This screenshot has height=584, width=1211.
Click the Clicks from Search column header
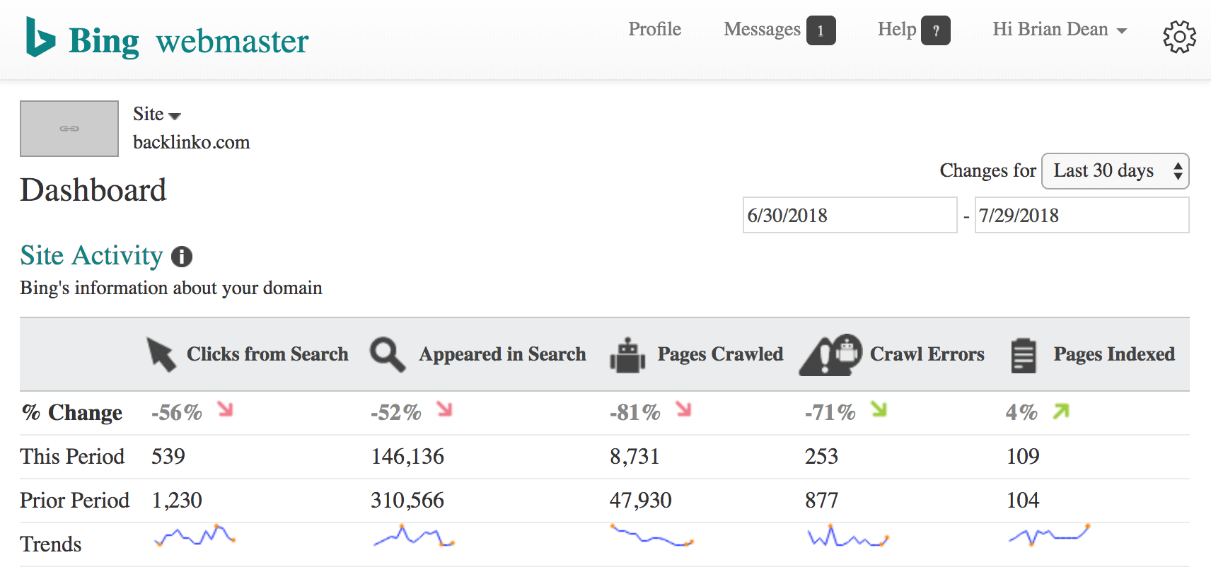[267, 354]
